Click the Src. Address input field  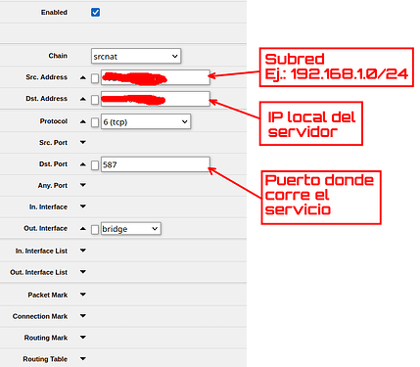[156, 77]
